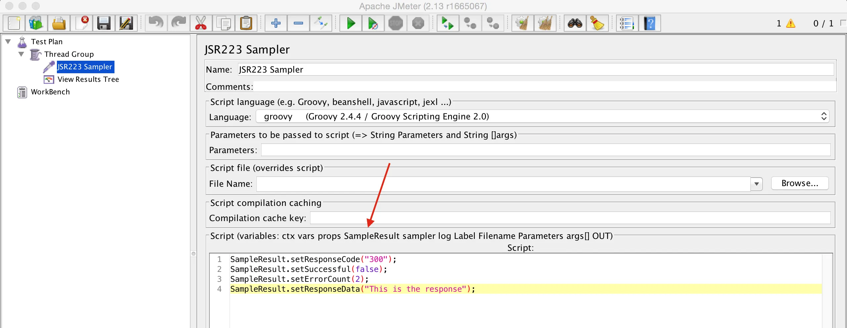
Task: Open the script Language combo box
Action: 543,116
